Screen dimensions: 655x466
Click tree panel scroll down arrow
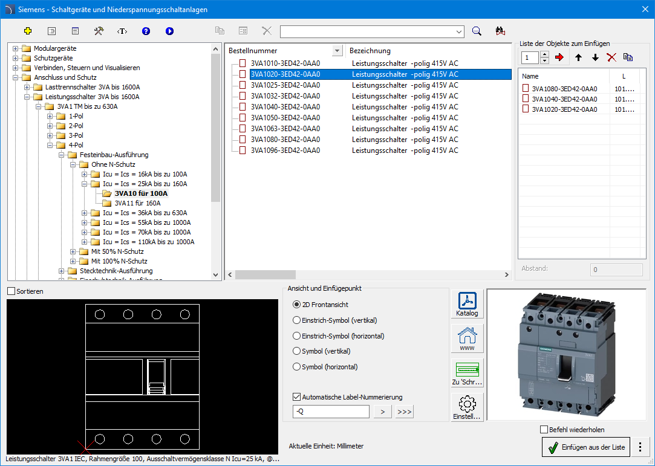pos(215,275)
